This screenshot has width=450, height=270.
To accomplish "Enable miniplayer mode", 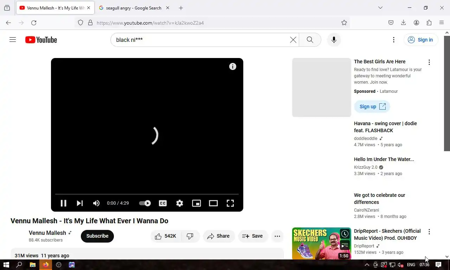I will [197, 203].
